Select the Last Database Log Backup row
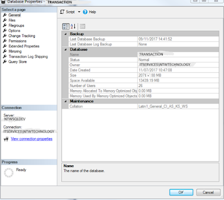 144,44
